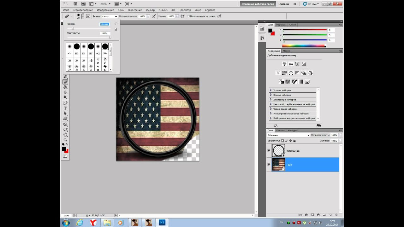
Task: Select the Blur tool
Action: (x=65, y=92)
